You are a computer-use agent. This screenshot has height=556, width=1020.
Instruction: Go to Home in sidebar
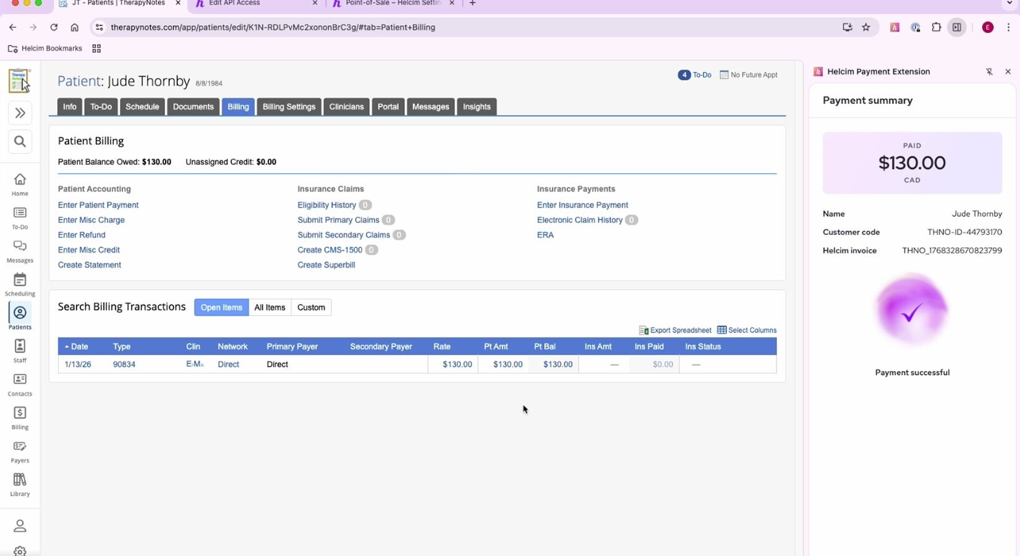(20, 185)
